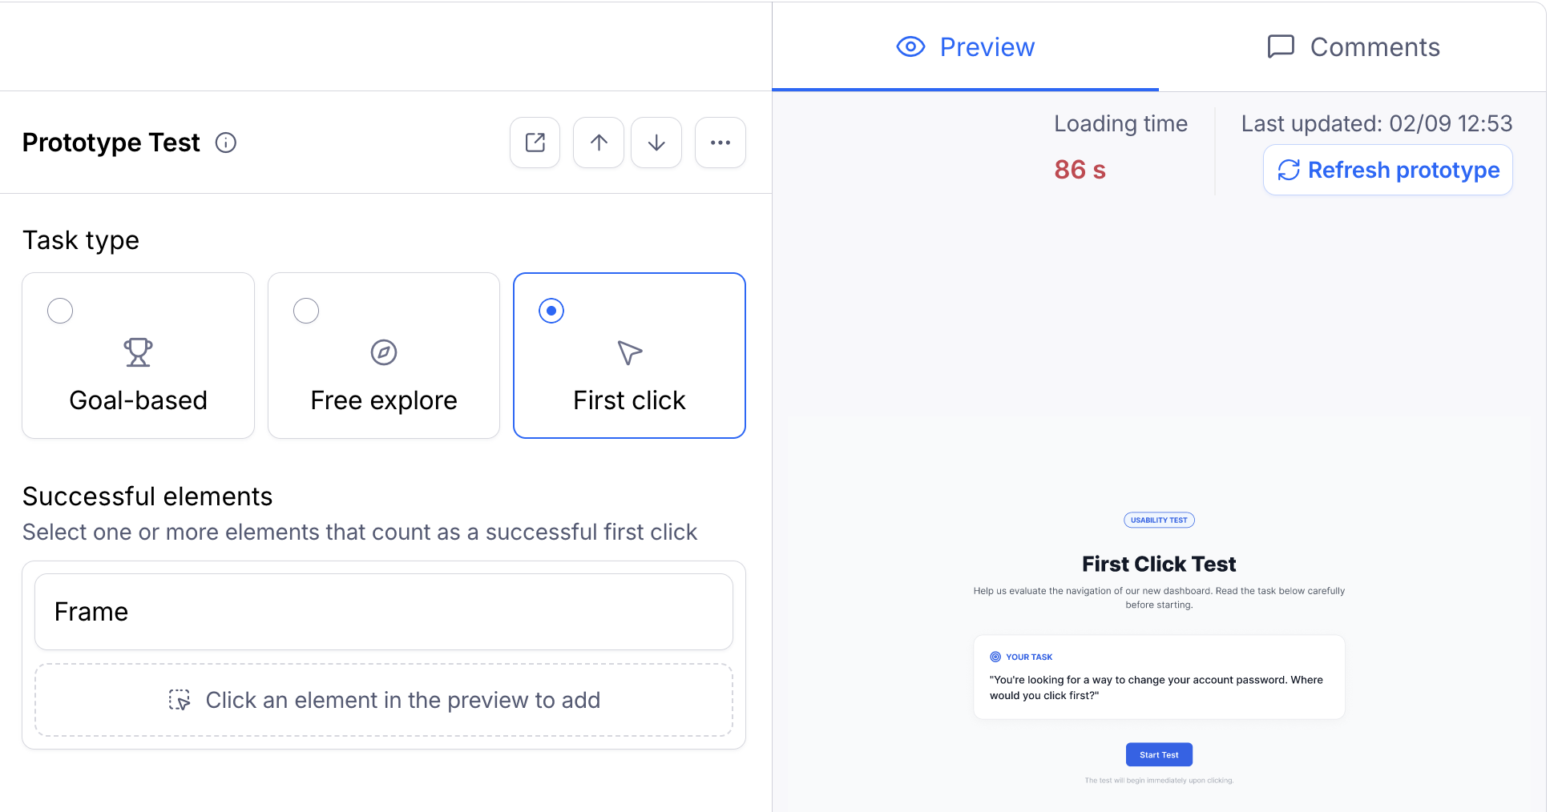The image size is (1558, 812).
Task: Switch to the Preview tab
Action: pos(966,47)
